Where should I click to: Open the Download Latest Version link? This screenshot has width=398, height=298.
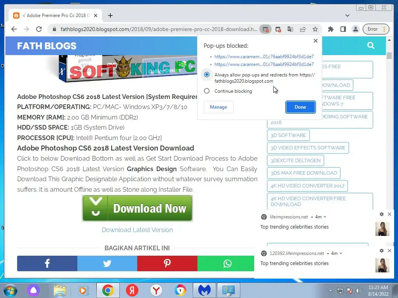point(137,230)
